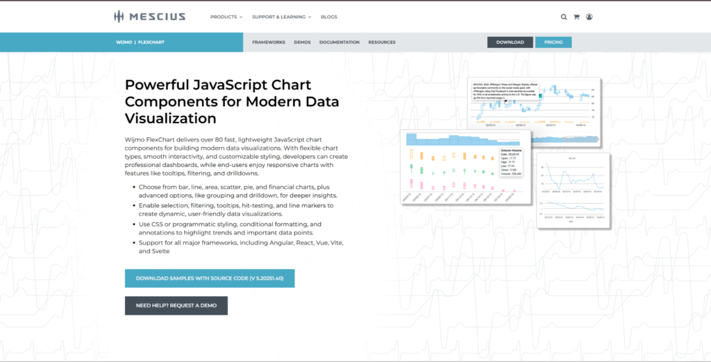Image resolution: width=711 pixels, height=362 pixels.
Task: Open the Documentation tab
Action: pos(339,42)
